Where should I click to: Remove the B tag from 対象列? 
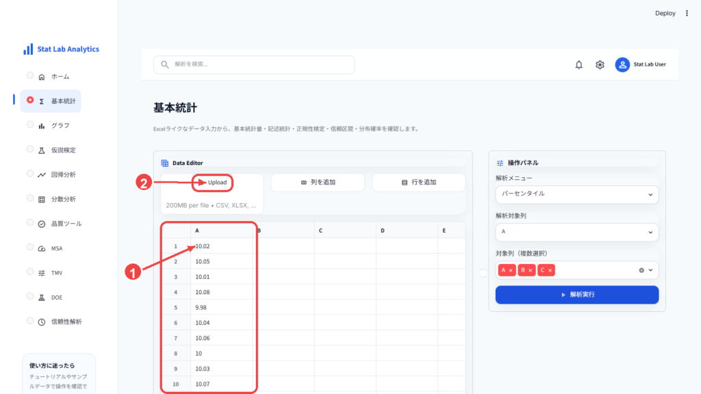click(x=531, y=270)
